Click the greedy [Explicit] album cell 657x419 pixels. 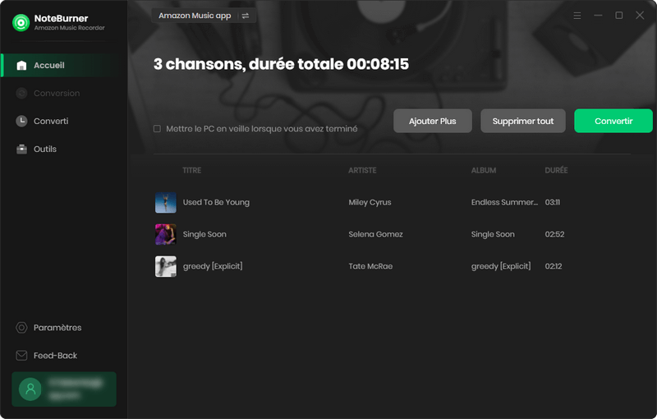tap(501, 266)
